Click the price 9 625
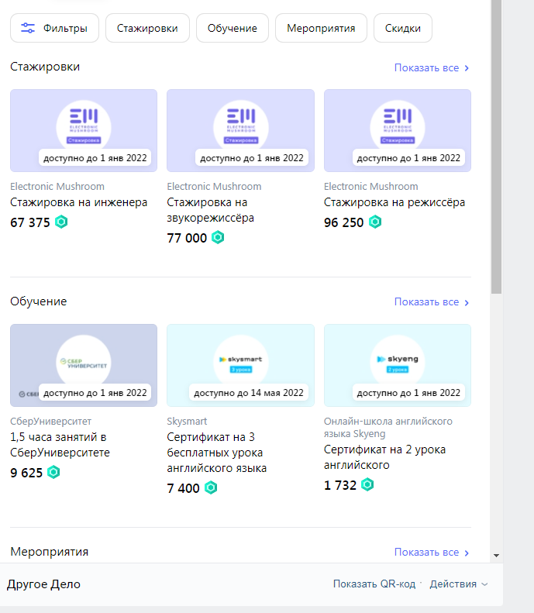Image resolution: width=534 pixels, height=613 pixels. point(26,473)
